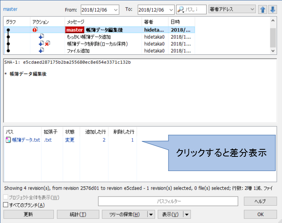This screenshot has height=223, width=282.
Task: Click the 追加した行 column header
Action: [94, 132]
